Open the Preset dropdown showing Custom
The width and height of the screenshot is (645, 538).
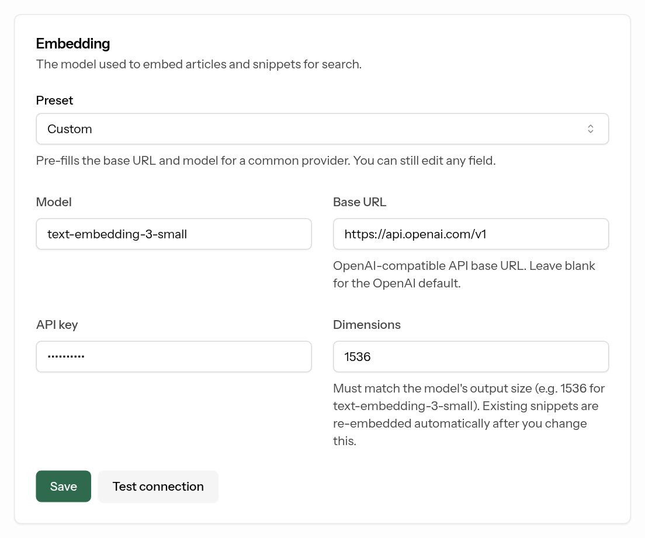322,129
